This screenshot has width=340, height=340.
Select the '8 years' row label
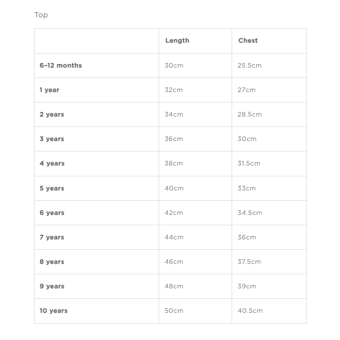52,262
